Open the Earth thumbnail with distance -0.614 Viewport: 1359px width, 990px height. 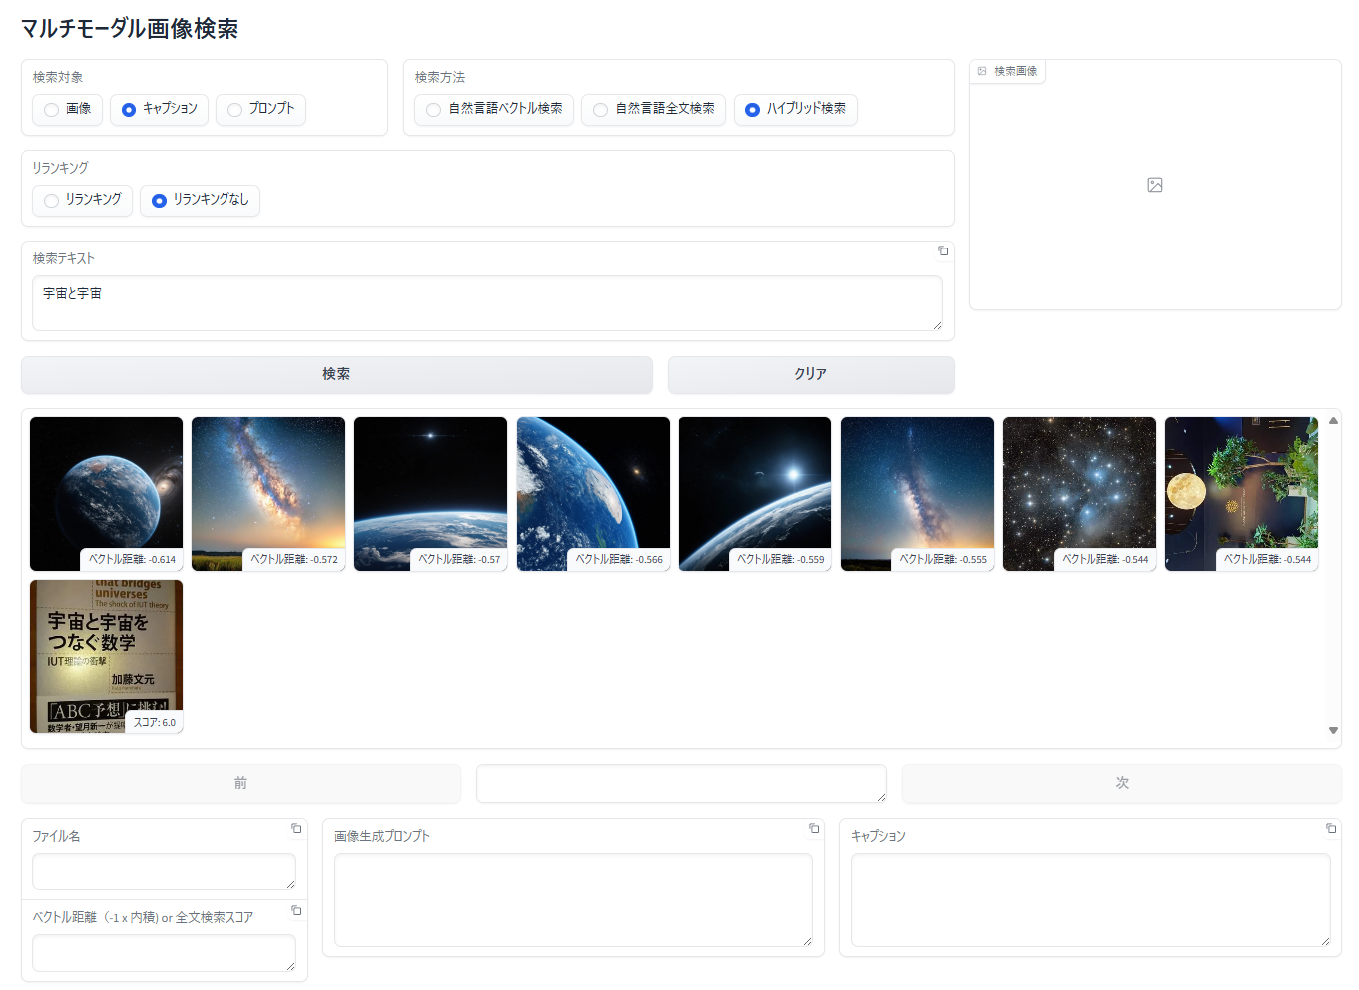click(106, 494)
